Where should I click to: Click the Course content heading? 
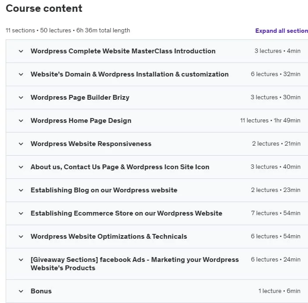[x=44, y=8]
